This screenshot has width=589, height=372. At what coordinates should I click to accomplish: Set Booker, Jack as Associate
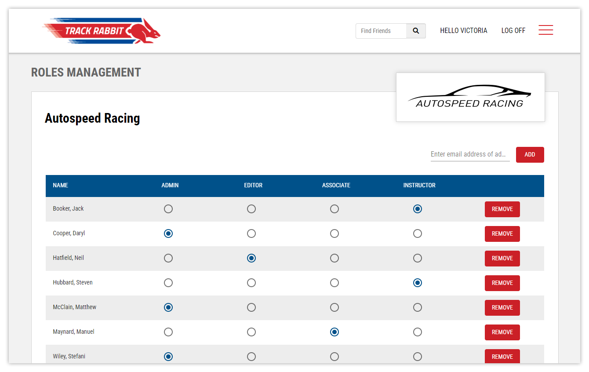pyautogui.click(x=334, y=209)
